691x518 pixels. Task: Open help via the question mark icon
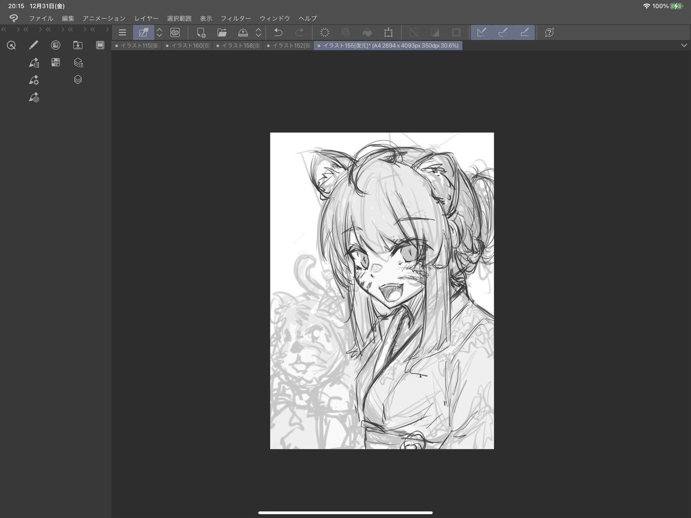[549, 32]
